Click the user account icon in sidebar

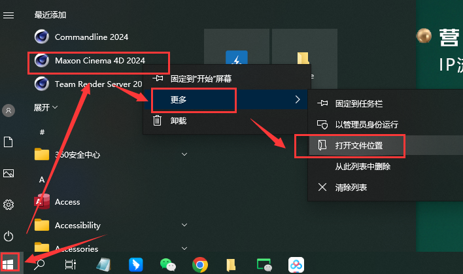tap(9, 111)
